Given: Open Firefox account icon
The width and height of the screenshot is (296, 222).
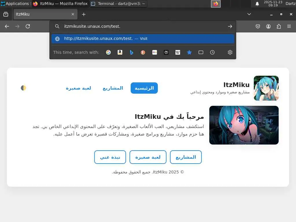Looking at the screenshot, I should click(x=268, y=26).
